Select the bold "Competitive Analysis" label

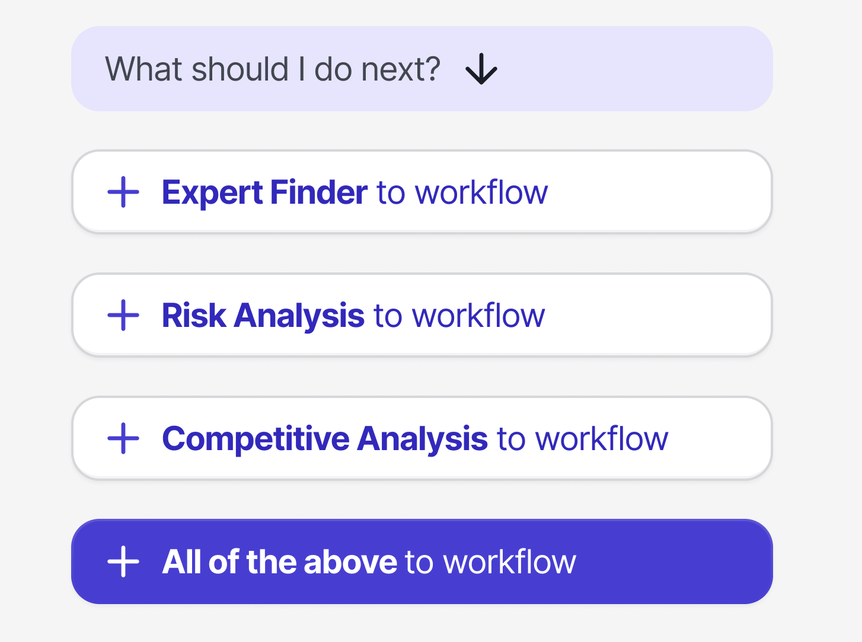pos(325,439)
